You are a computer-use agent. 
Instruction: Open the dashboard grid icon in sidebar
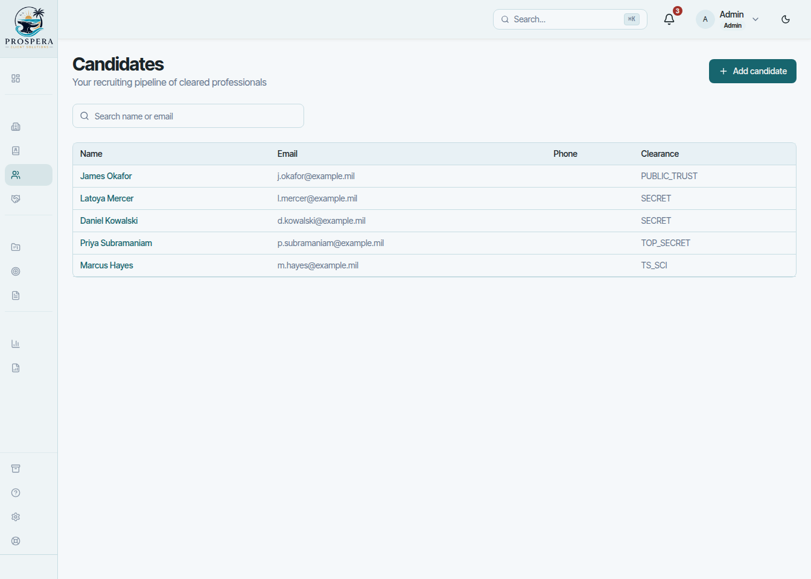coord(16,78)
